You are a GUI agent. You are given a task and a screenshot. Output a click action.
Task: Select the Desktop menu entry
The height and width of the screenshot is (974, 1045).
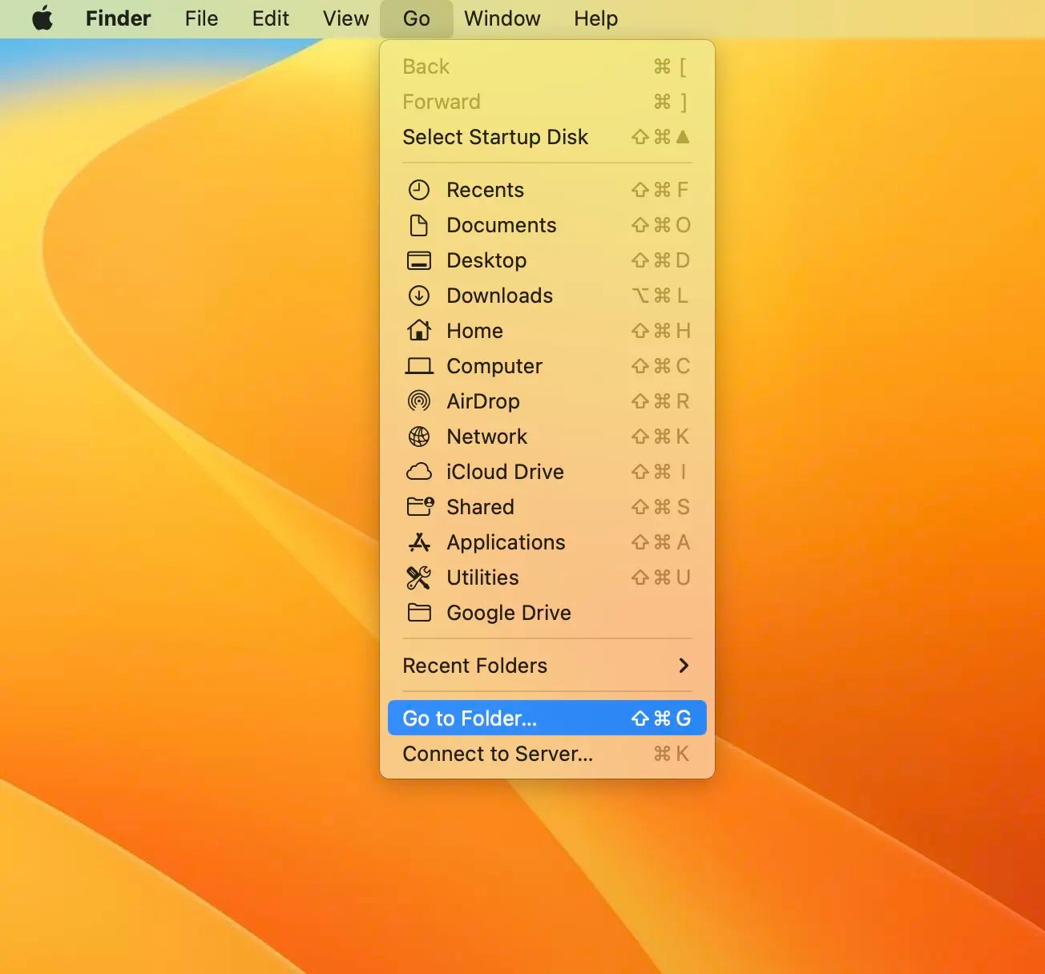(486, 260)
